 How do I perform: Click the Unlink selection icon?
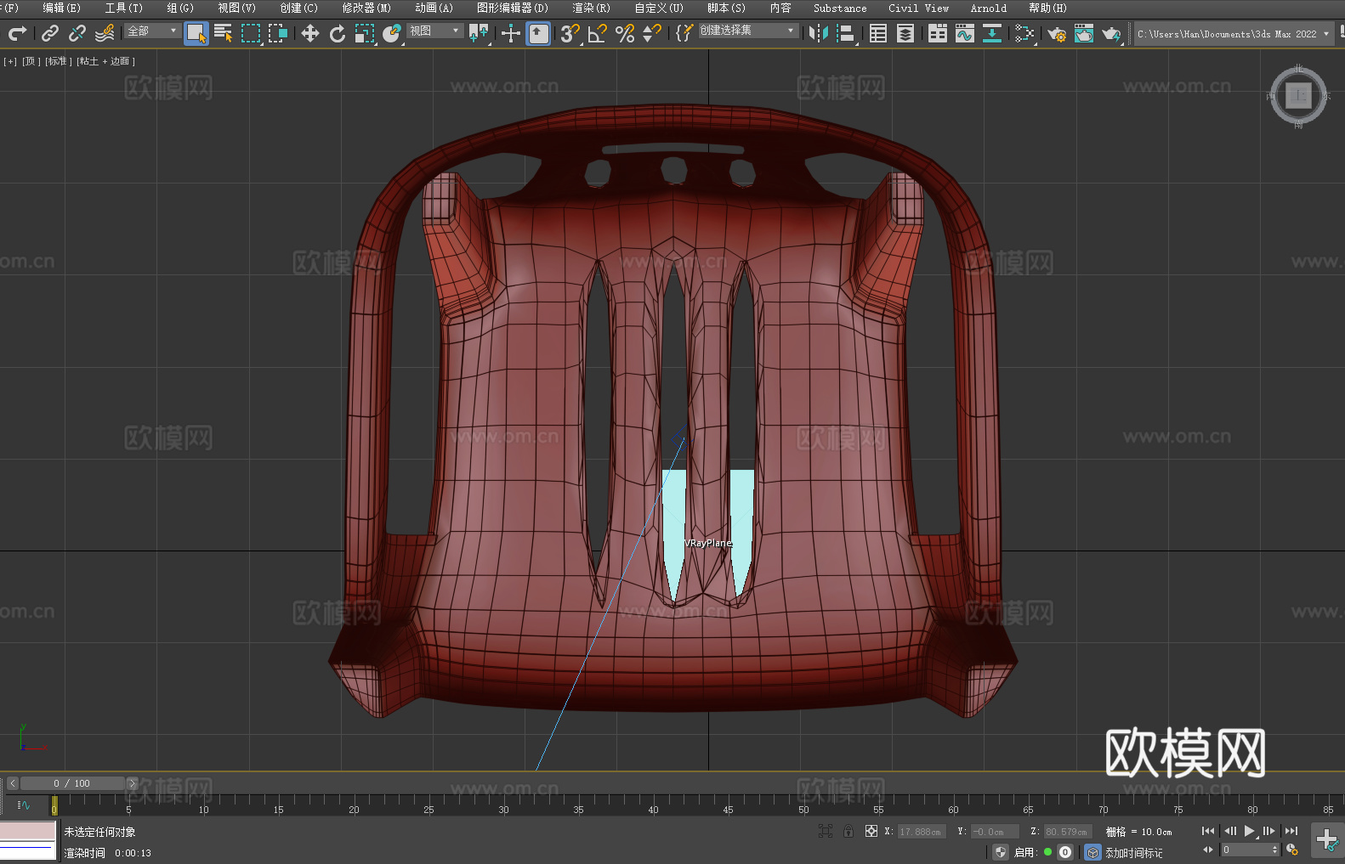(77, 33)
